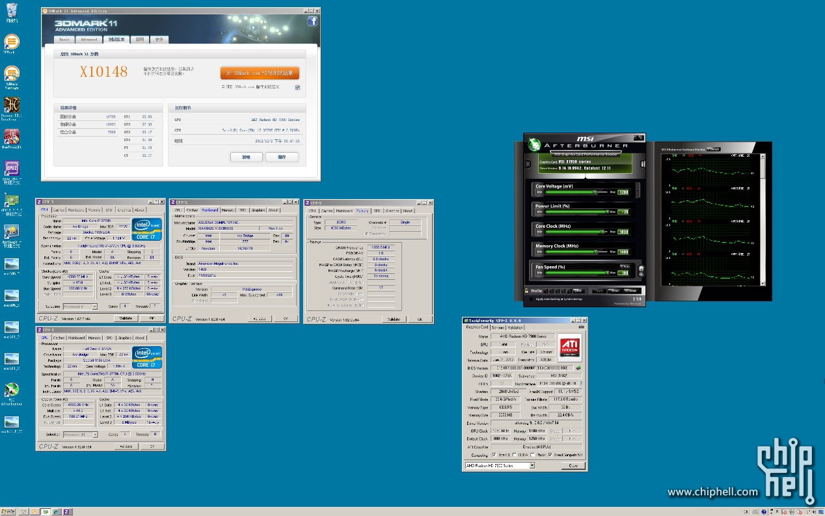Launch the 3DMark 11 desktop shortcut
The height and width of the screenshot is (516, 825).
(11, 44)
